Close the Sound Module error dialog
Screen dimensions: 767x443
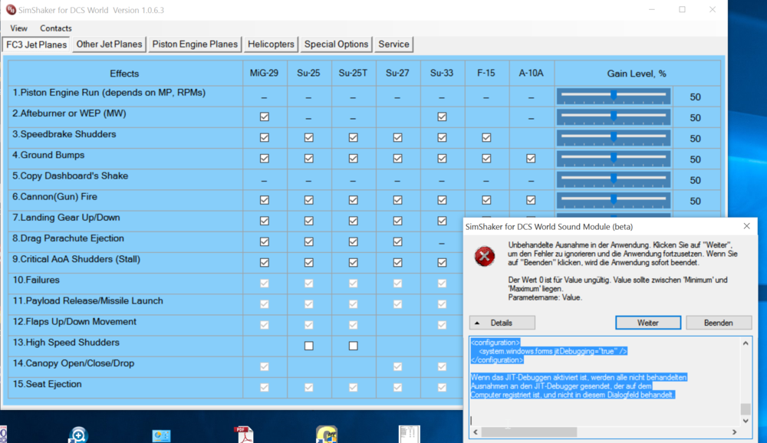click(x=746, y=226)
